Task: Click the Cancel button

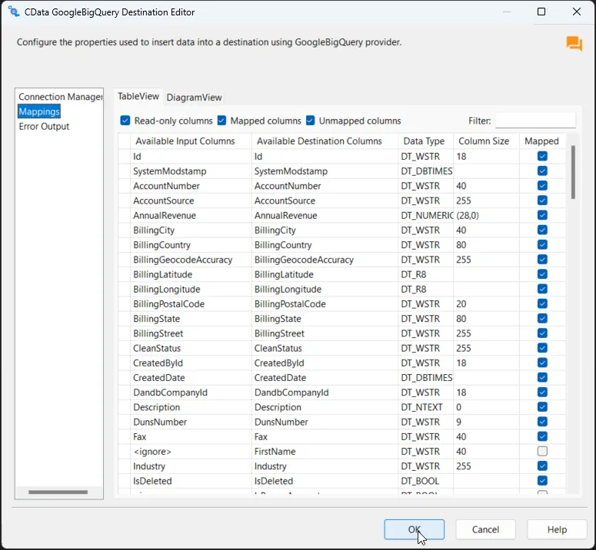Action: [485, 529]
